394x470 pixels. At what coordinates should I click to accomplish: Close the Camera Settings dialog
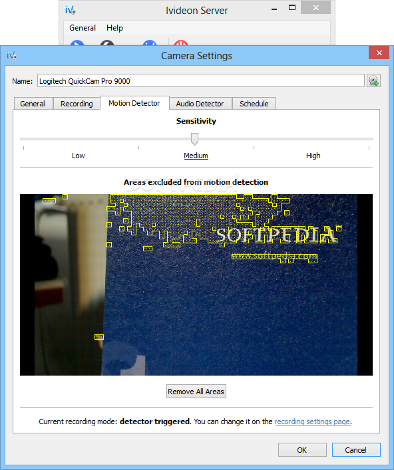point(379,53)
